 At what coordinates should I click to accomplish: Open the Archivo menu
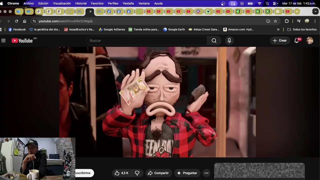click(x=28, y=3)
